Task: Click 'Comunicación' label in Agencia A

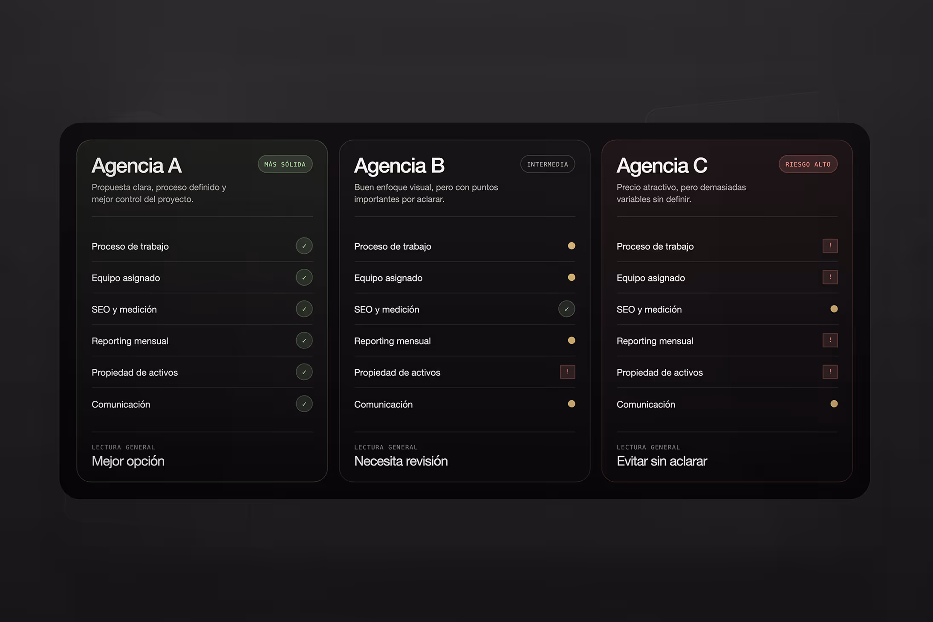Action: (121, 404)
